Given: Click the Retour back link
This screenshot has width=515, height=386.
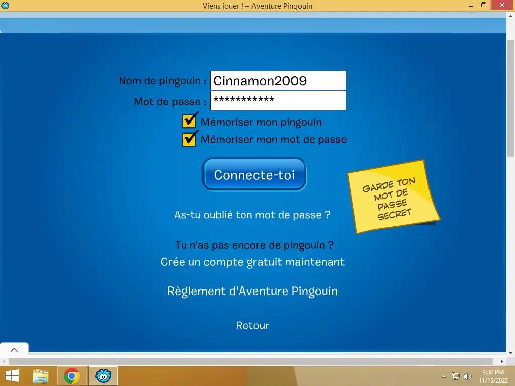Looking at the screenshot, I should pyautogui.click(x=252, y=325).
